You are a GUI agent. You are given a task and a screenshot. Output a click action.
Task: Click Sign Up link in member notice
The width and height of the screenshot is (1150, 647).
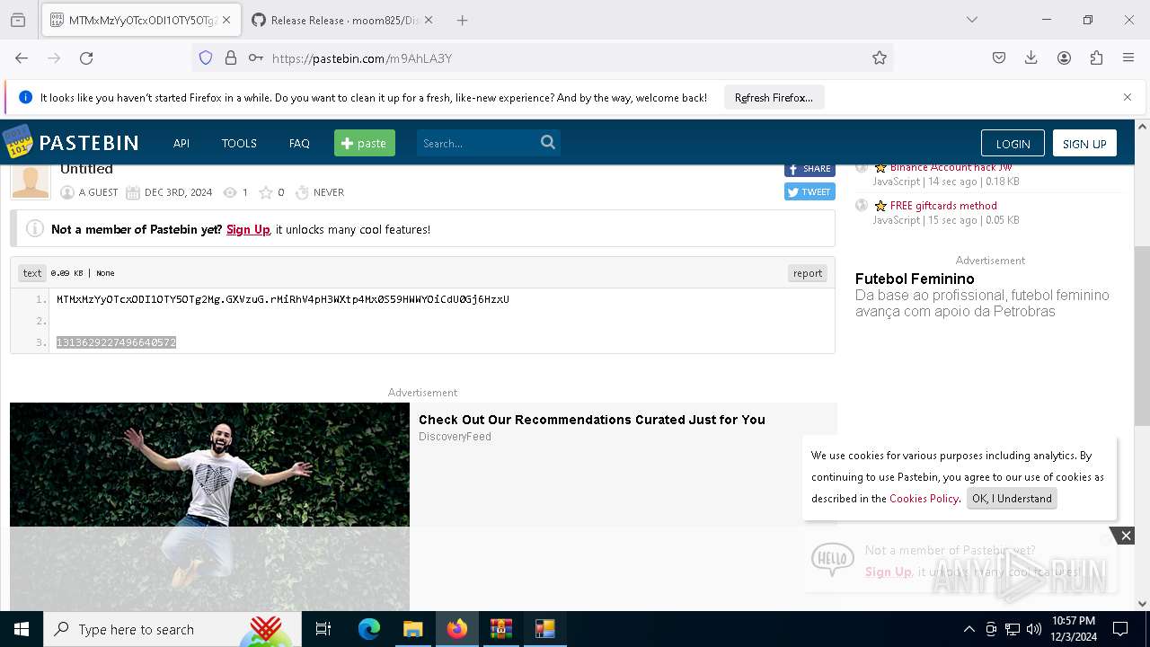click(x=248, y=229)
